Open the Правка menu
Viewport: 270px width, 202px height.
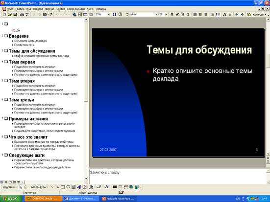click(x=20, y=9)
